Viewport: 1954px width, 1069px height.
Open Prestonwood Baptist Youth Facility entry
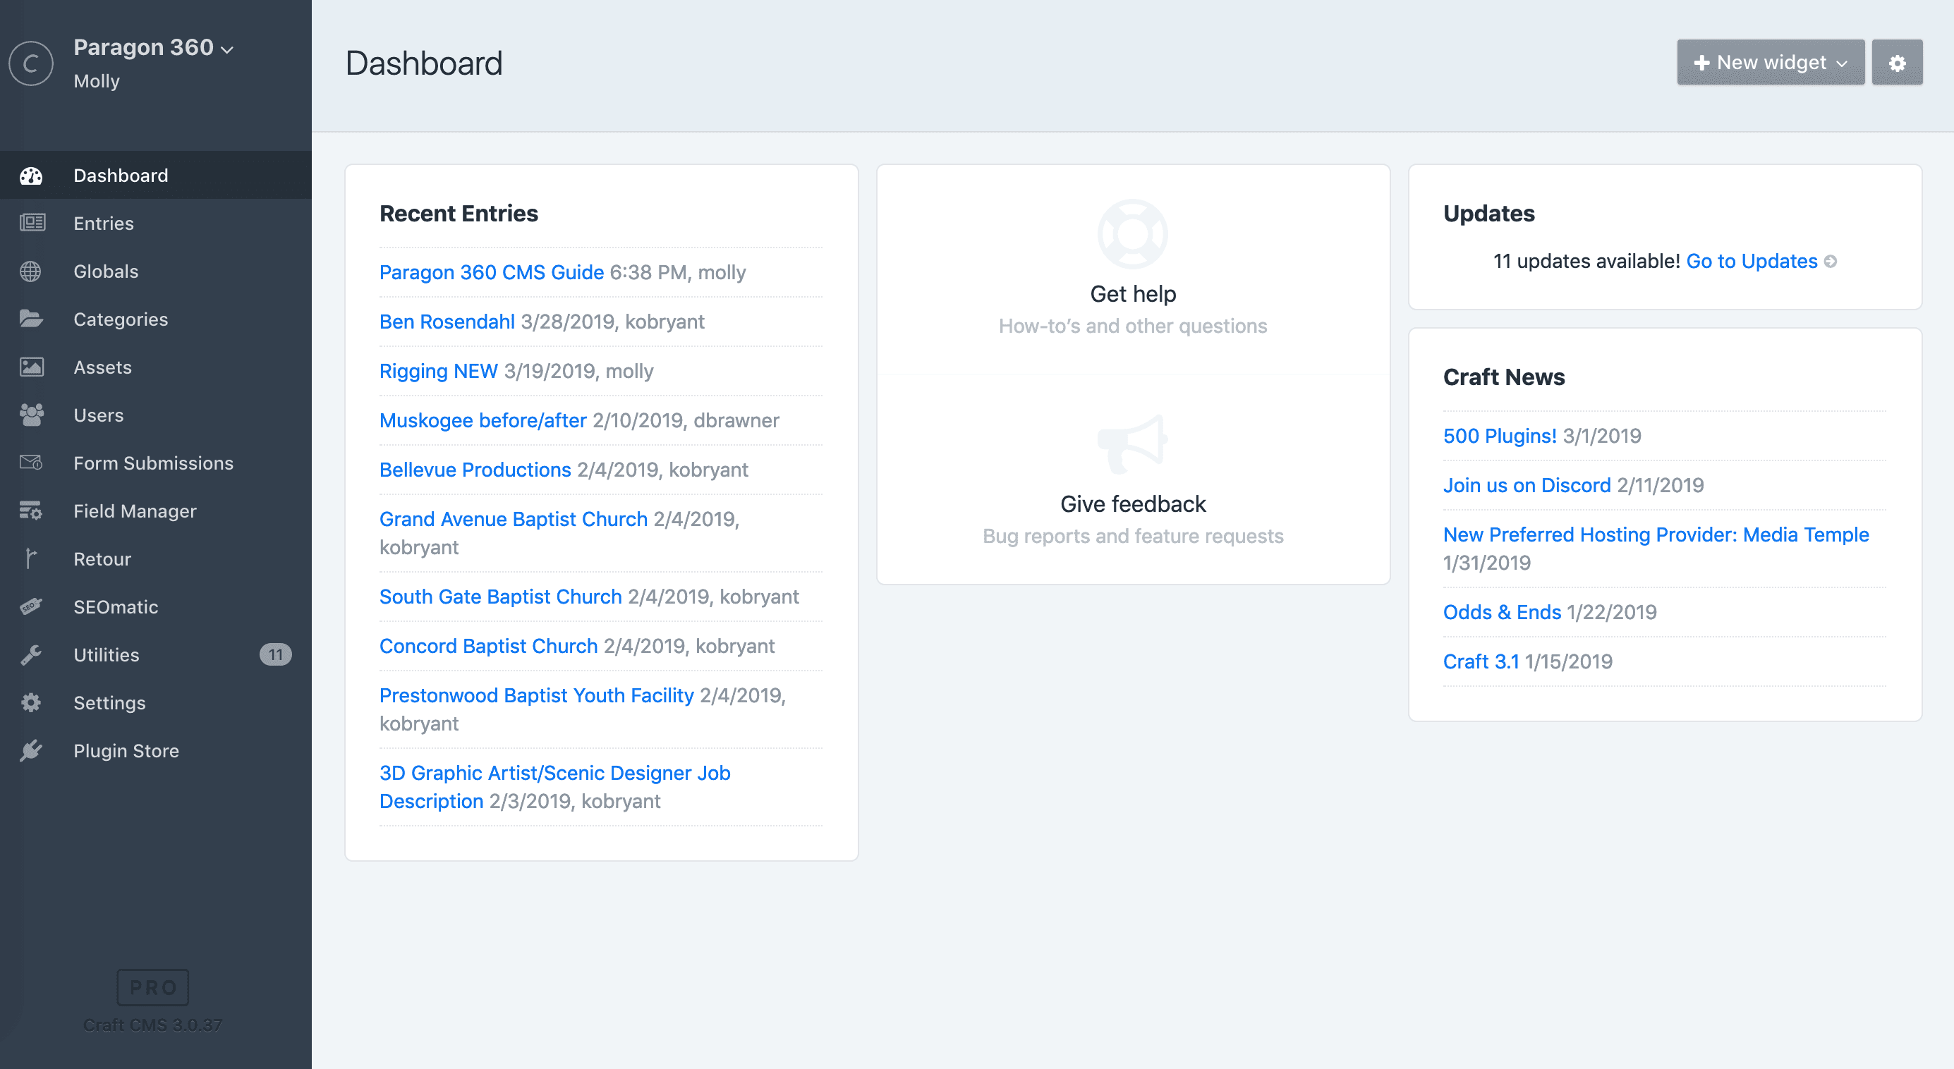pos(536,695)
